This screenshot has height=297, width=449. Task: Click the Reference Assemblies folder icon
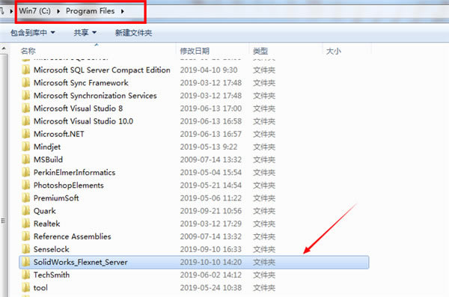point(25,236)
